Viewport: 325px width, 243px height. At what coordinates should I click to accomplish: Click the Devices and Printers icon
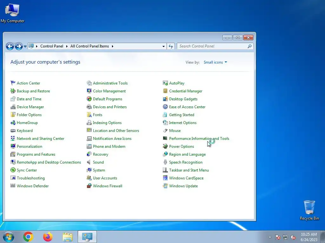click(x=89, y=107)
